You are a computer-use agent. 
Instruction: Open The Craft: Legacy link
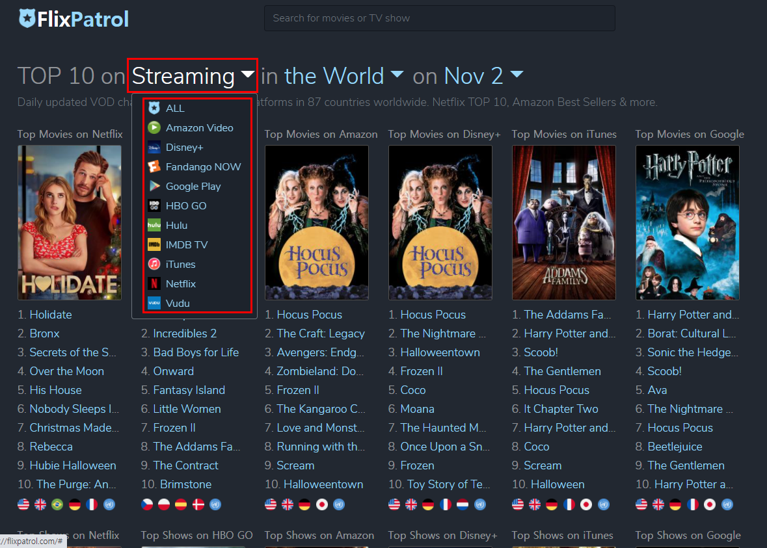pos(321,333)
